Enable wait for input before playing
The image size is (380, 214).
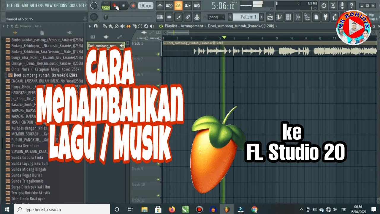point(169,5)
